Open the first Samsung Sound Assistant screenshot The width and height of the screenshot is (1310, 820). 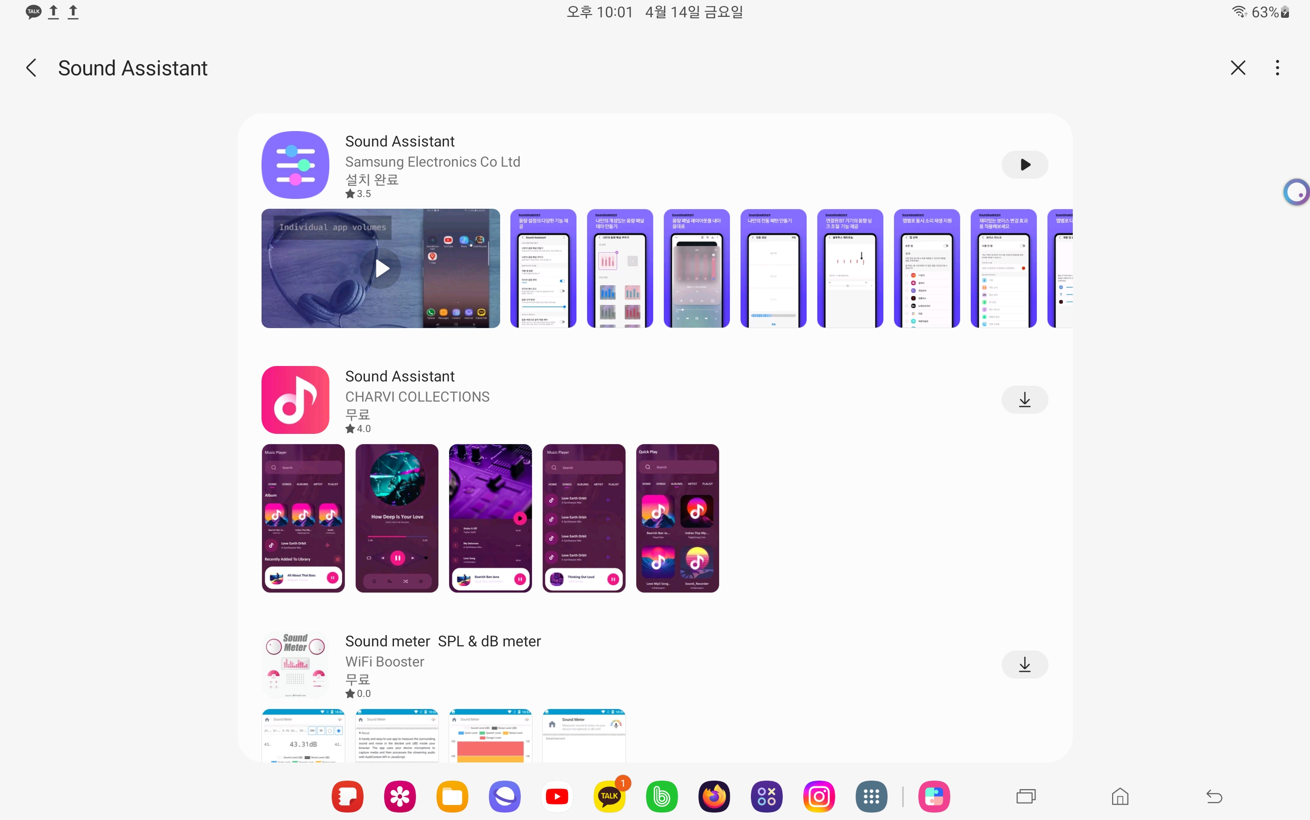point(543,269)
